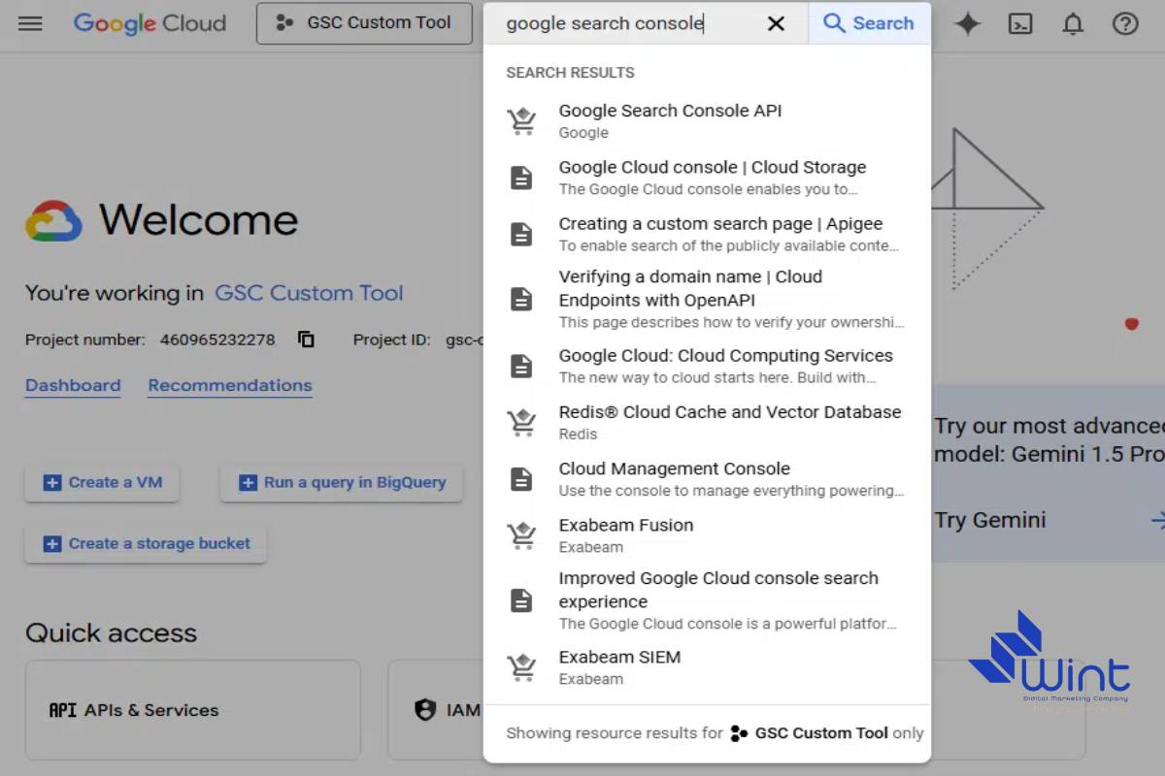The width and height of the screenshot is (1165, 776).
Task: Select Exabeam SIEM result
Action: [707, 667]
